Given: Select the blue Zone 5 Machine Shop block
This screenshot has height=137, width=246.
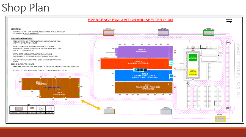Looking at the screenshot, I should tap(143, 76).
